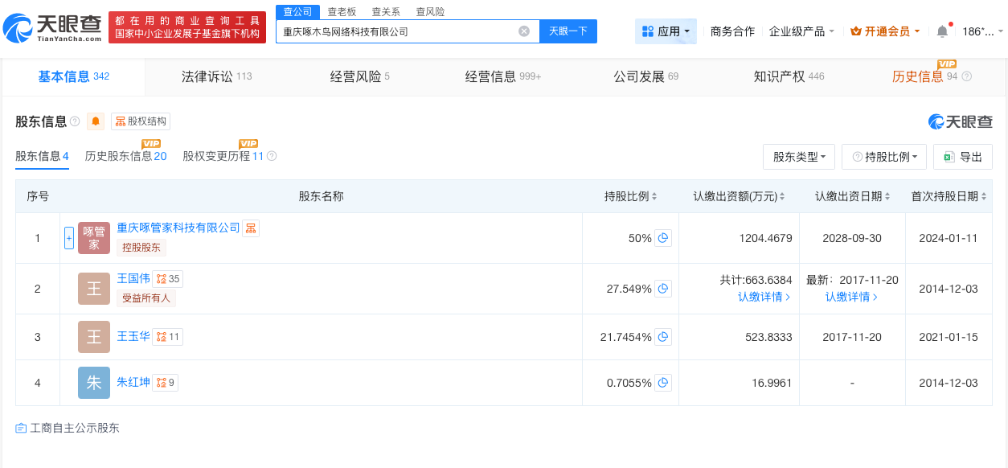Open pie chart for 王玉华's 21.7454% stake

pyautogui.click(x=663, y=336)
